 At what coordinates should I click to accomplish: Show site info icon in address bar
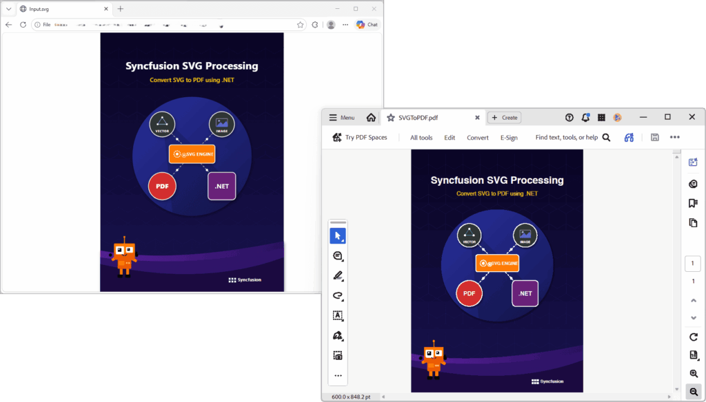pyautogui.click(x=37, y=25)
